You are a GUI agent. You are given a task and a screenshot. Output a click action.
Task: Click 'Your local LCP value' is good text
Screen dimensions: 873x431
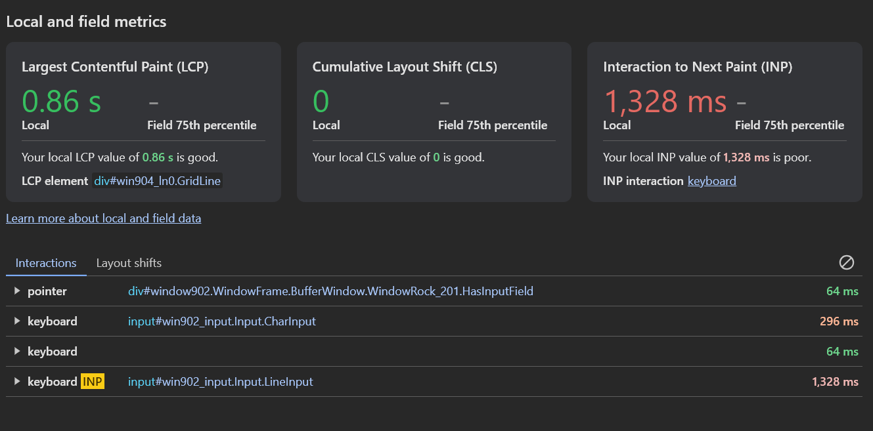(x=120, y=157)
